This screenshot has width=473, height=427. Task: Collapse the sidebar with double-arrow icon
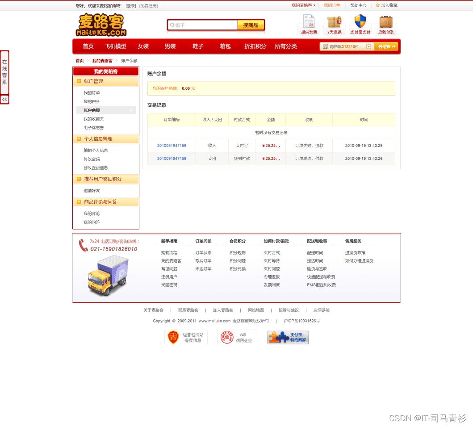[x=4, y=99]
